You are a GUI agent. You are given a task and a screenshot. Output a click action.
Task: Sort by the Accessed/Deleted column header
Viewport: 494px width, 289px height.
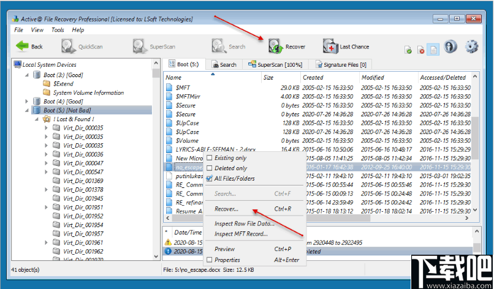pos(444,77)
